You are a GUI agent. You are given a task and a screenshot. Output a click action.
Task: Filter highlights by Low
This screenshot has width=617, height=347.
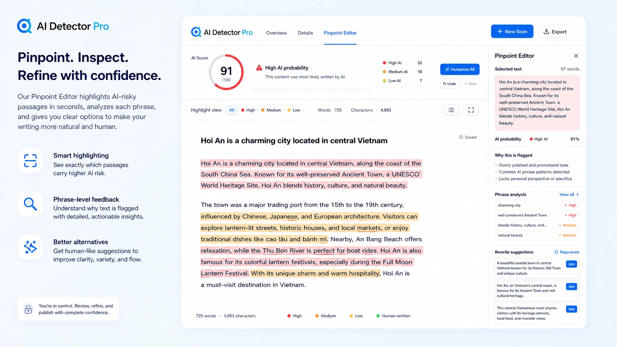pyautogui.click(x=294, y=110)
